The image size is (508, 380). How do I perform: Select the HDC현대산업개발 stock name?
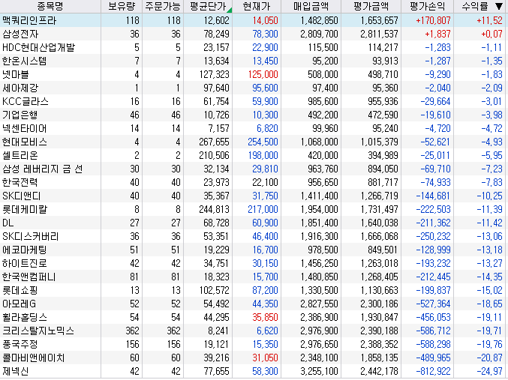click(x=38, y=47)
